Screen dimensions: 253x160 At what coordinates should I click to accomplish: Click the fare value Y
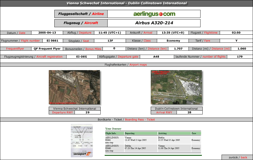tap(236, 41)
